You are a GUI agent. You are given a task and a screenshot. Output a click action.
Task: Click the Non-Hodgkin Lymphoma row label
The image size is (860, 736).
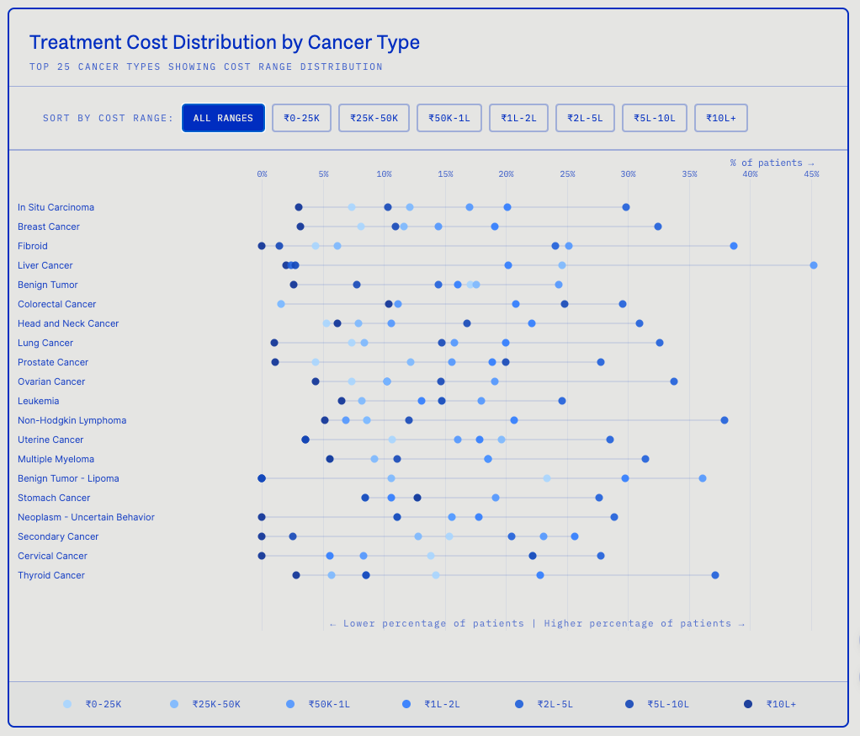pyautogui.click(x=72, y=420)
